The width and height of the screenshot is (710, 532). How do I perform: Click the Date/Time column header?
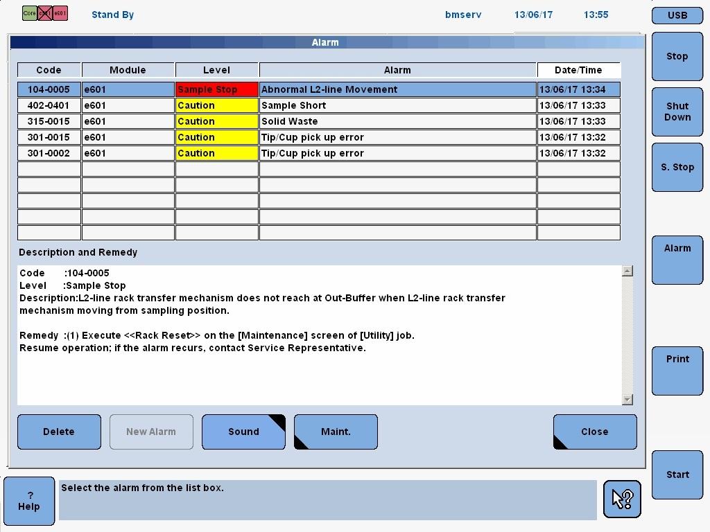[x=578, y=70]
